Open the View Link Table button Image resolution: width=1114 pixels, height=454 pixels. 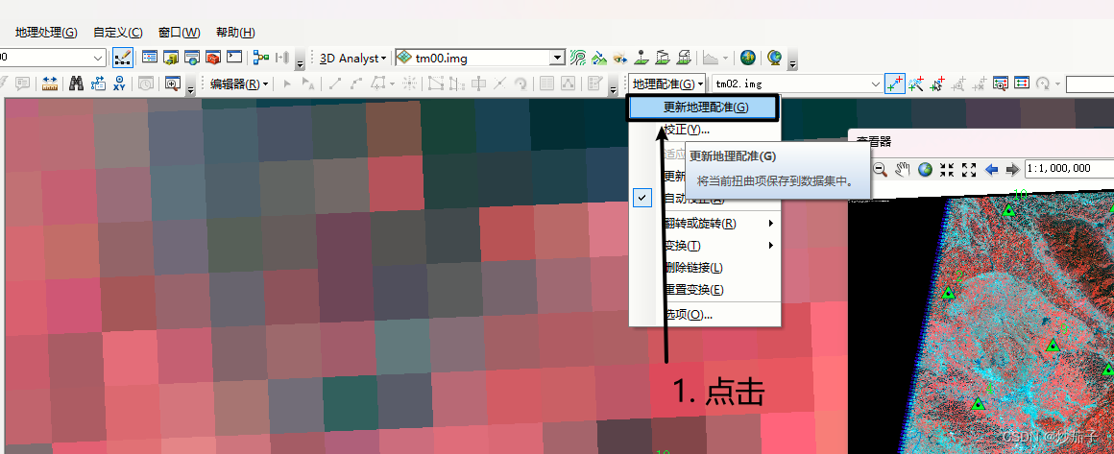[x=1022, y=84]
